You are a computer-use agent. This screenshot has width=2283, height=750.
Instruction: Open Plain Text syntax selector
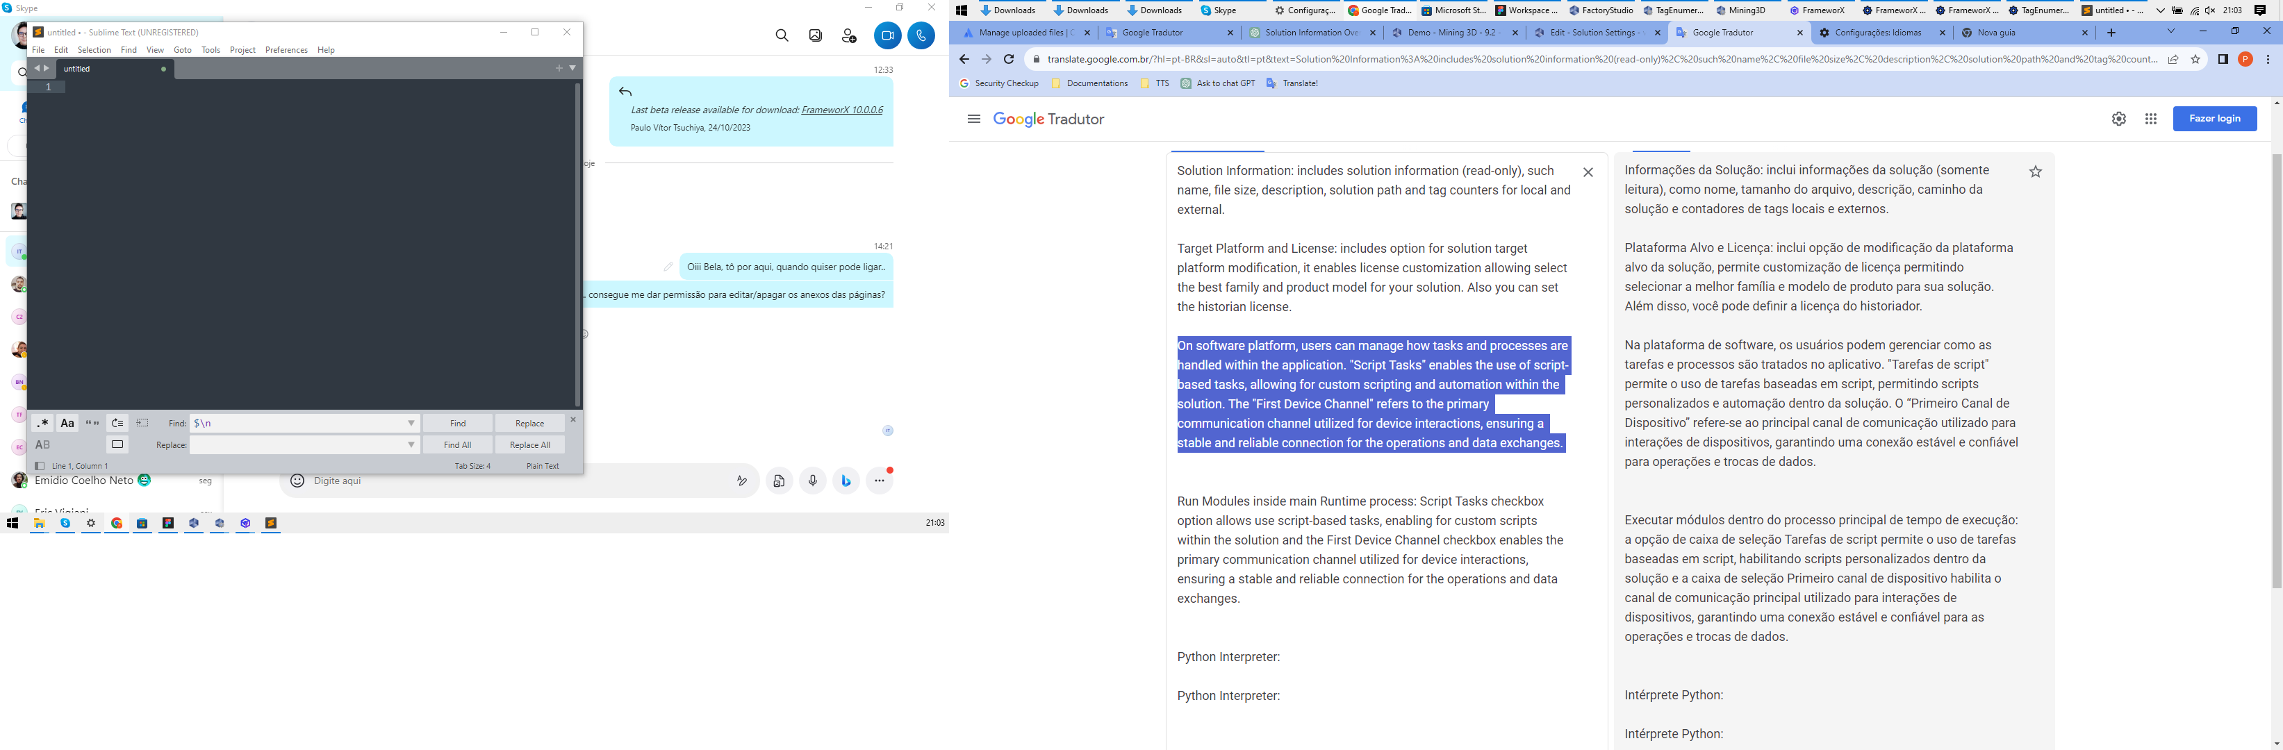pos(543,466)
